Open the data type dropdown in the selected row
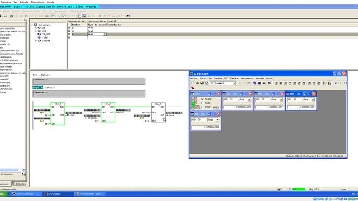358x201 pixels. pyautogui.click(x=105, y=34)
